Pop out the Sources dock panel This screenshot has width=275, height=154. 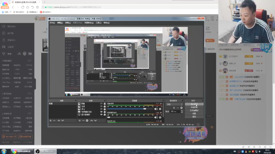pos(105,101)
